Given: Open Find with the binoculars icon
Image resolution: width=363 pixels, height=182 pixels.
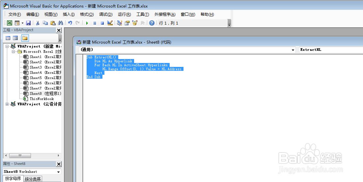Looking at the screenshot, I should click(x=60, y=23).
